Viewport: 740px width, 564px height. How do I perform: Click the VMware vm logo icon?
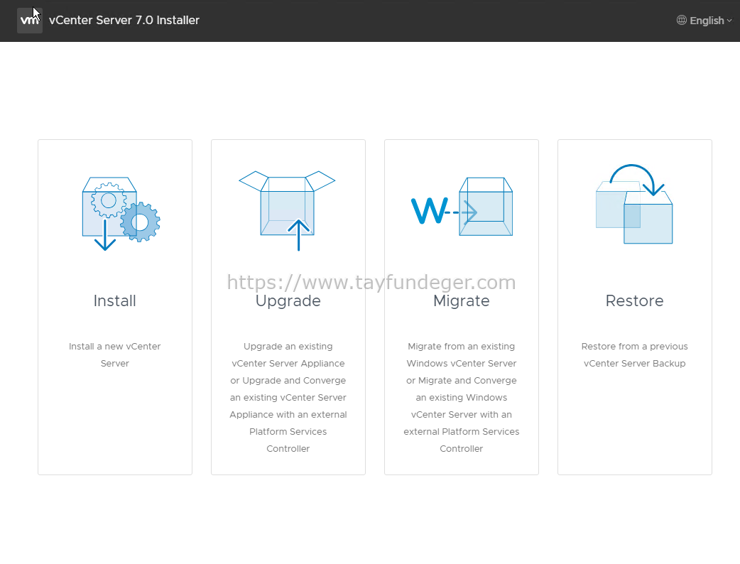coord(30,21)
